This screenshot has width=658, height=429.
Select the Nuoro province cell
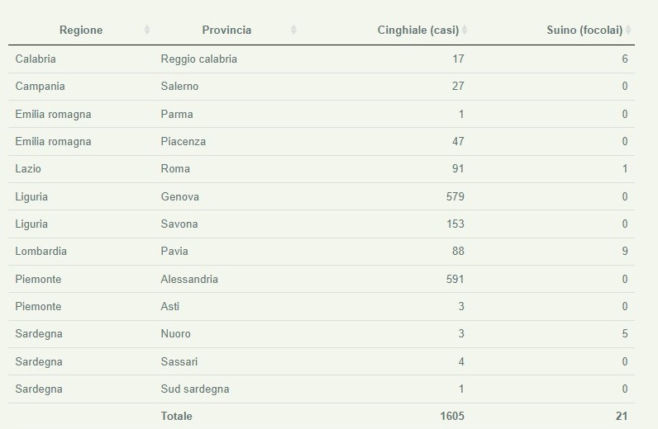pos(175,334)
